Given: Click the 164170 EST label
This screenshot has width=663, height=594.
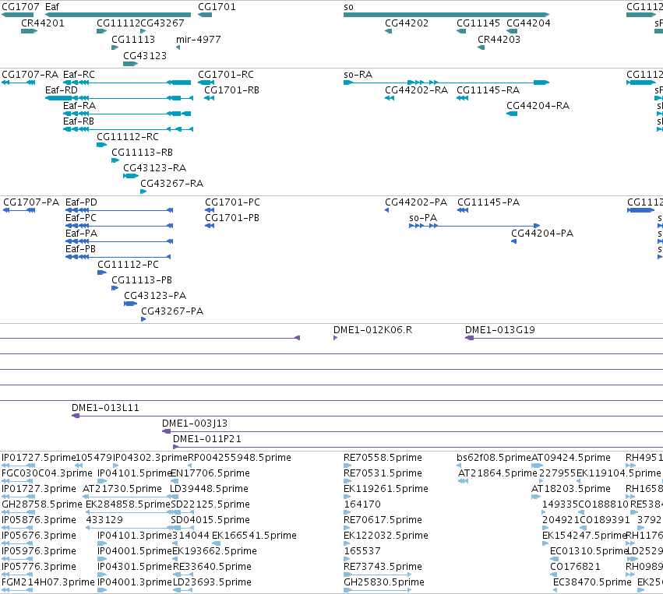Looking at the screenshot, I should 362,504.
